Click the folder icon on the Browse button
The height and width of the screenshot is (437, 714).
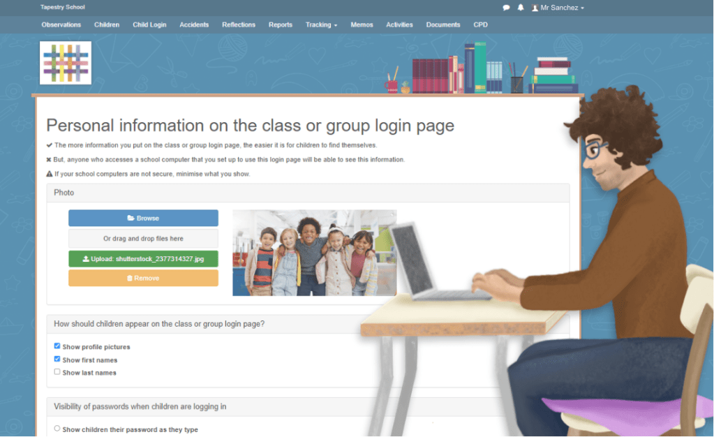[130, 218]
